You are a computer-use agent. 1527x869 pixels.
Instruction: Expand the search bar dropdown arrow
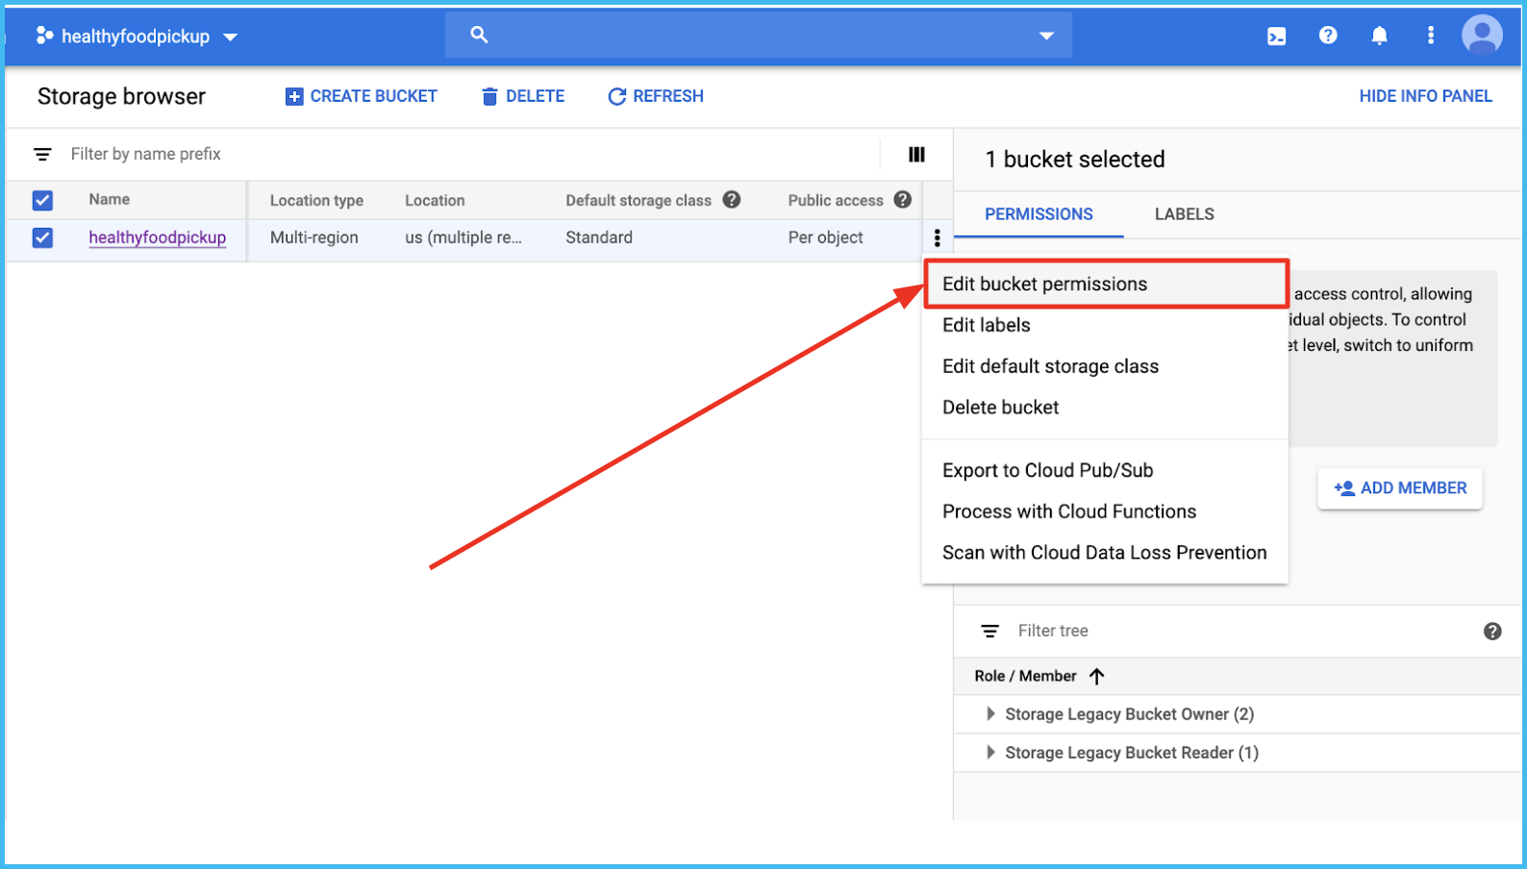coord(1046,37)
